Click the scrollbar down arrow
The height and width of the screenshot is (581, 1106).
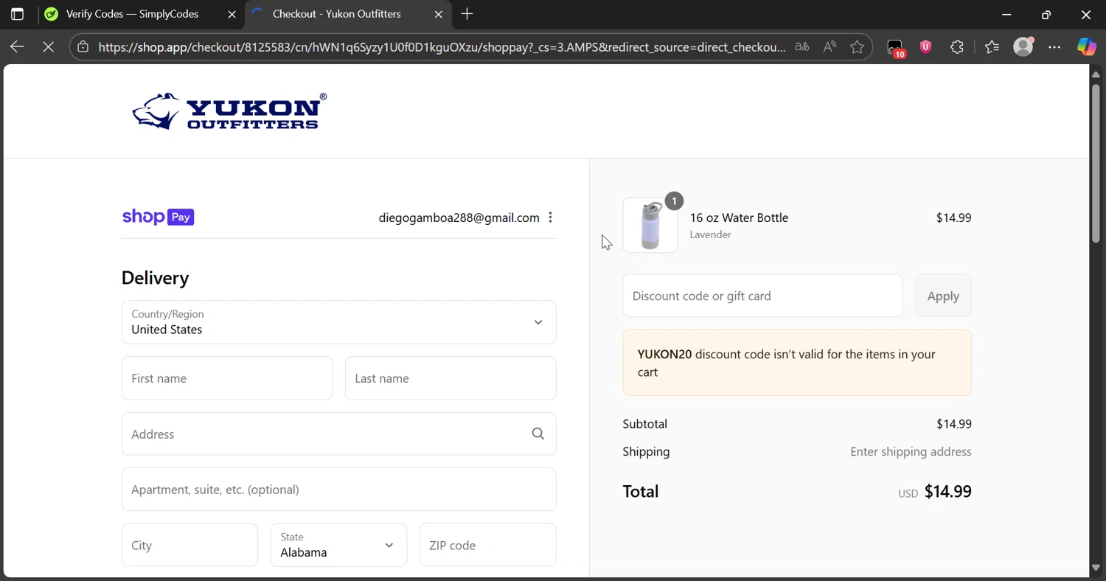point(1096,568)
